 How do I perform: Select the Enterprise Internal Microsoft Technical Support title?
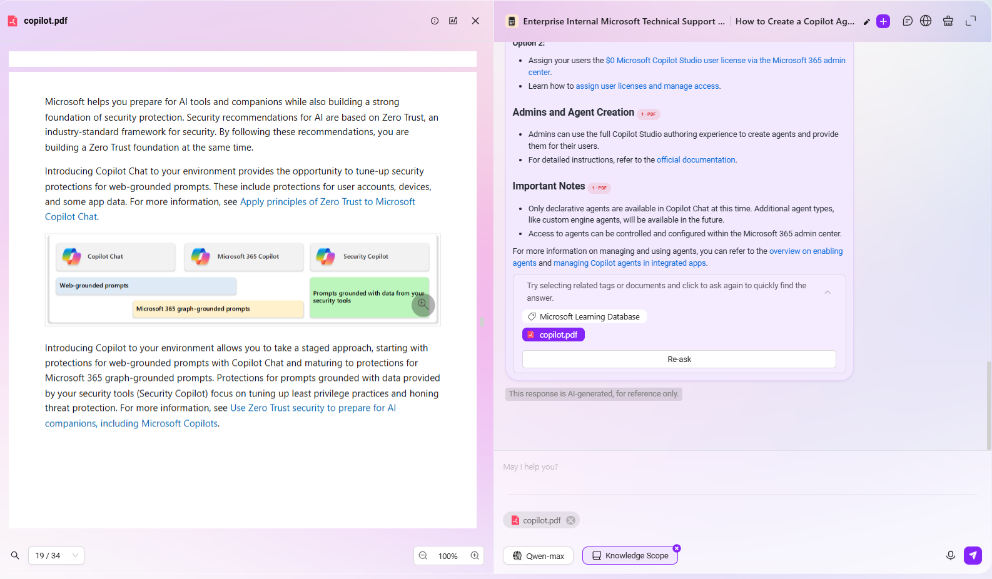point(624,21)
